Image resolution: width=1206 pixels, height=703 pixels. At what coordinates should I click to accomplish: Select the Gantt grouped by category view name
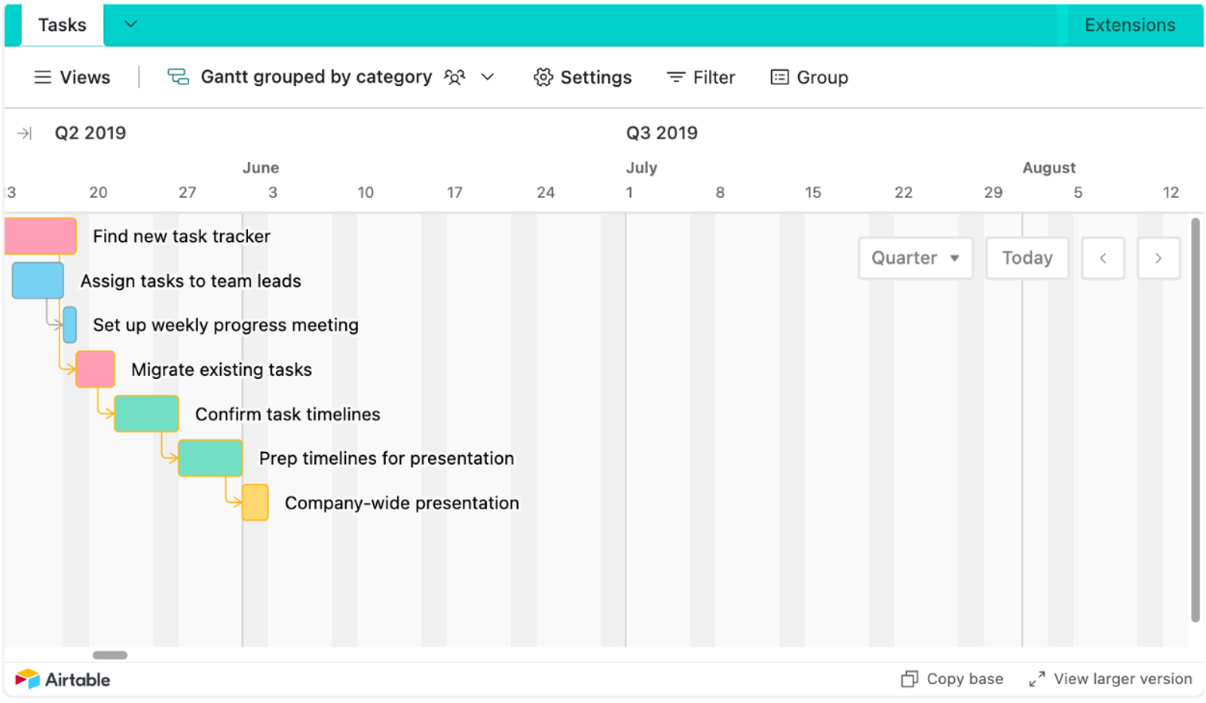(316, 77)
